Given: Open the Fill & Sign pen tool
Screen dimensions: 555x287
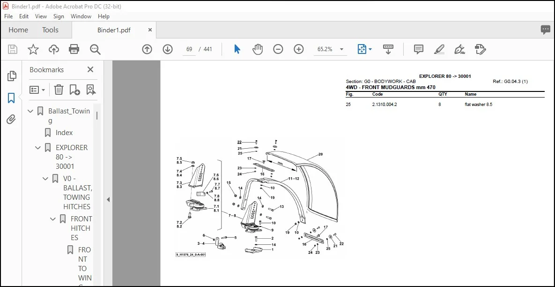Looking at the screenshot, I should coord(460,49).
